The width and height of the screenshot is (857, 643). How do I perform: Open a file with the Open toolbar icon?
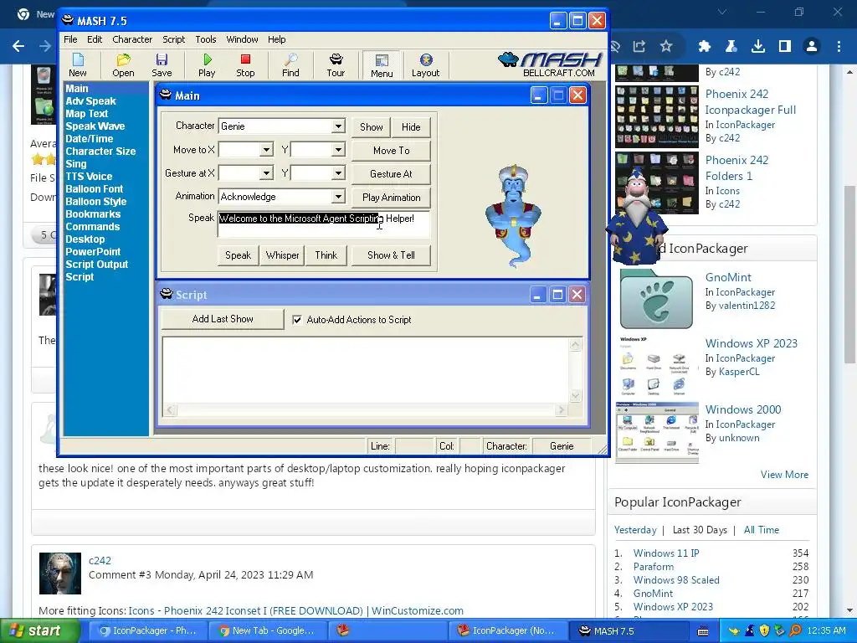tap(123, 65)
